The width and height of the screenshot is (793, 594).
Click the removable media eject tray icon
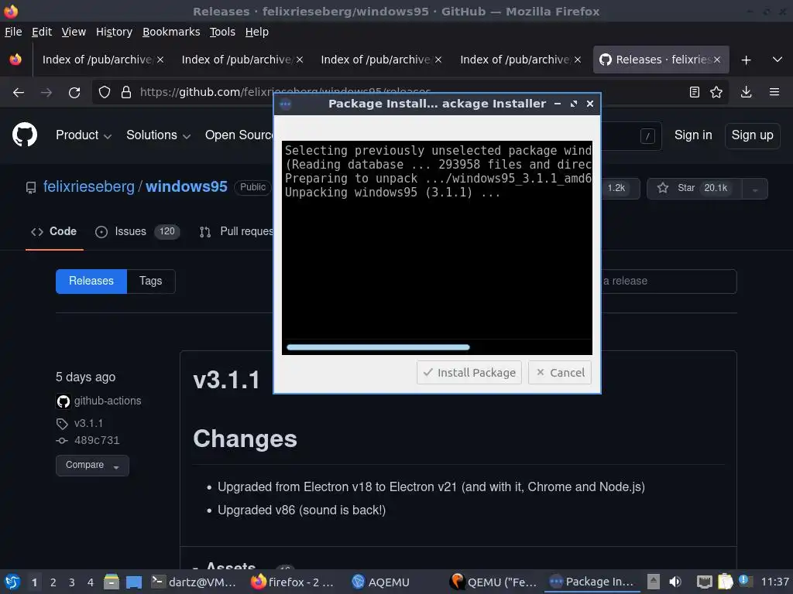pos(654,582)
